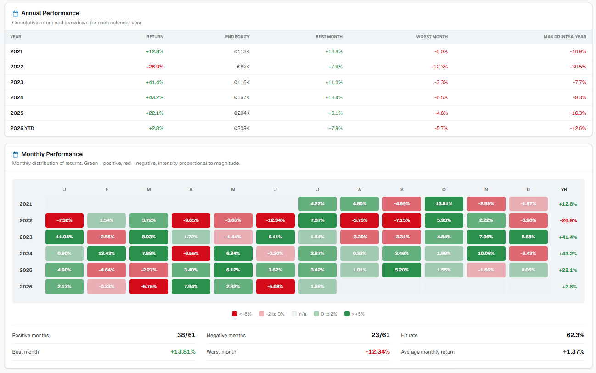Click the December 2025 cell 0.06%

(529, 270)
